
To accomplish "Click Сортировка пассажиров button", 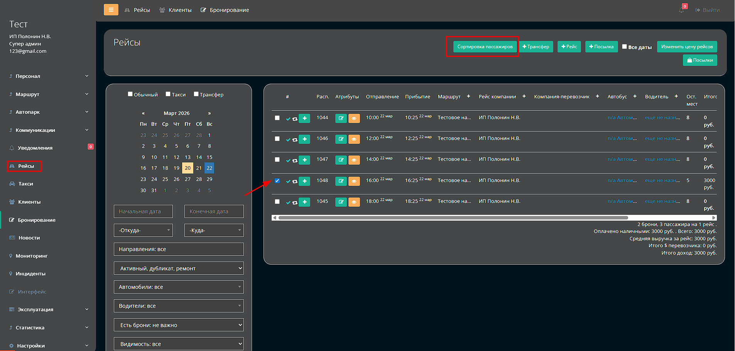I will (x=485, y=47).
